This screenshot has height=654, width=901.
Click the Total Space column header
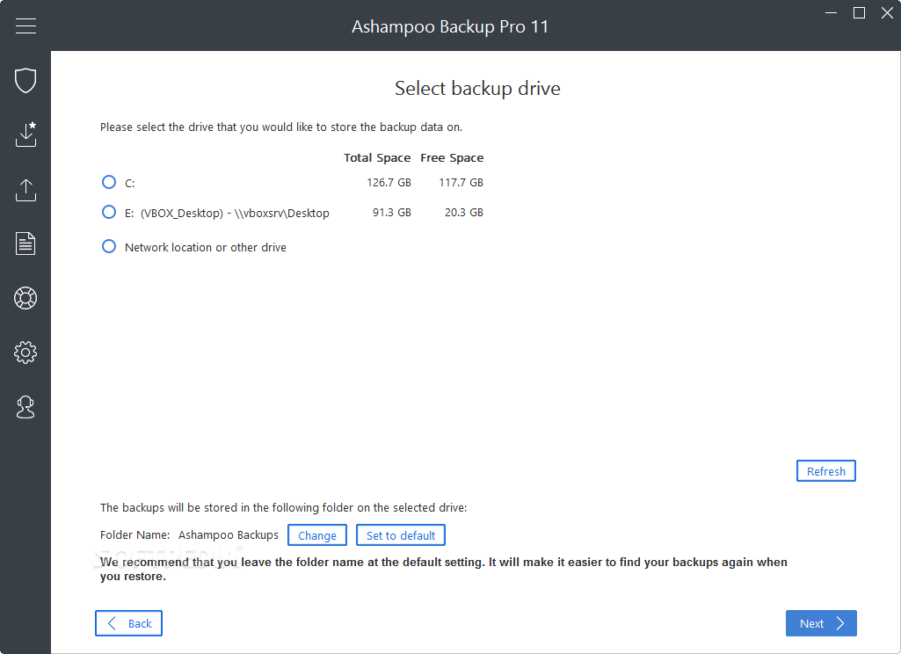click(x=377, y=158)
